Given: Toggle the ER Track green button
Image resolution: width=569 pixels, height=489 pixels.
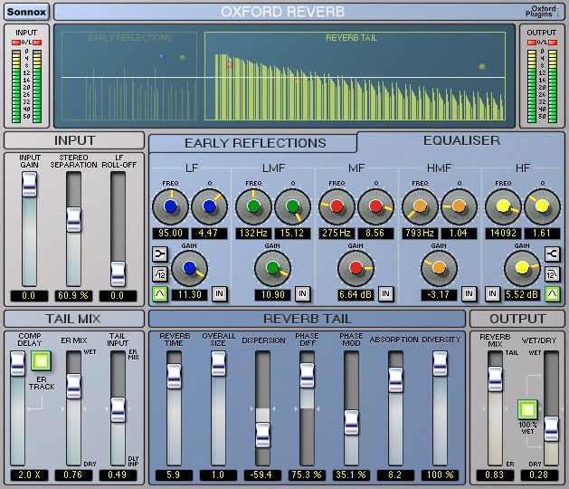Looking at the screenshot, I should (x=40, y=362).
